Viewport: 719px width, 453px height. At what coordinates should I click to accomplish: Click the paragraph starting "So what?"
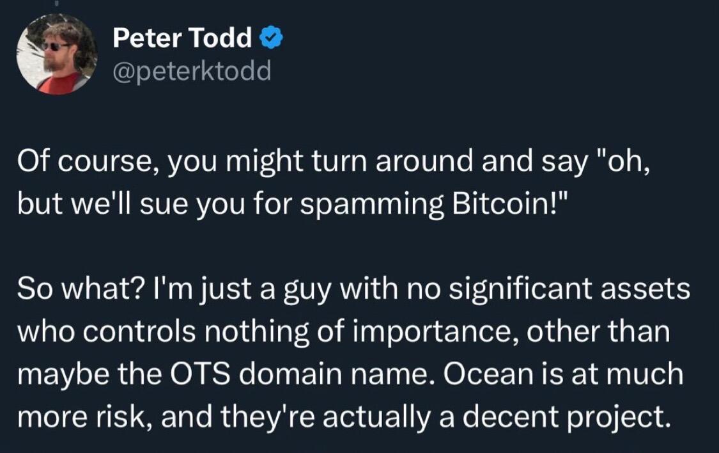point(354,352)
